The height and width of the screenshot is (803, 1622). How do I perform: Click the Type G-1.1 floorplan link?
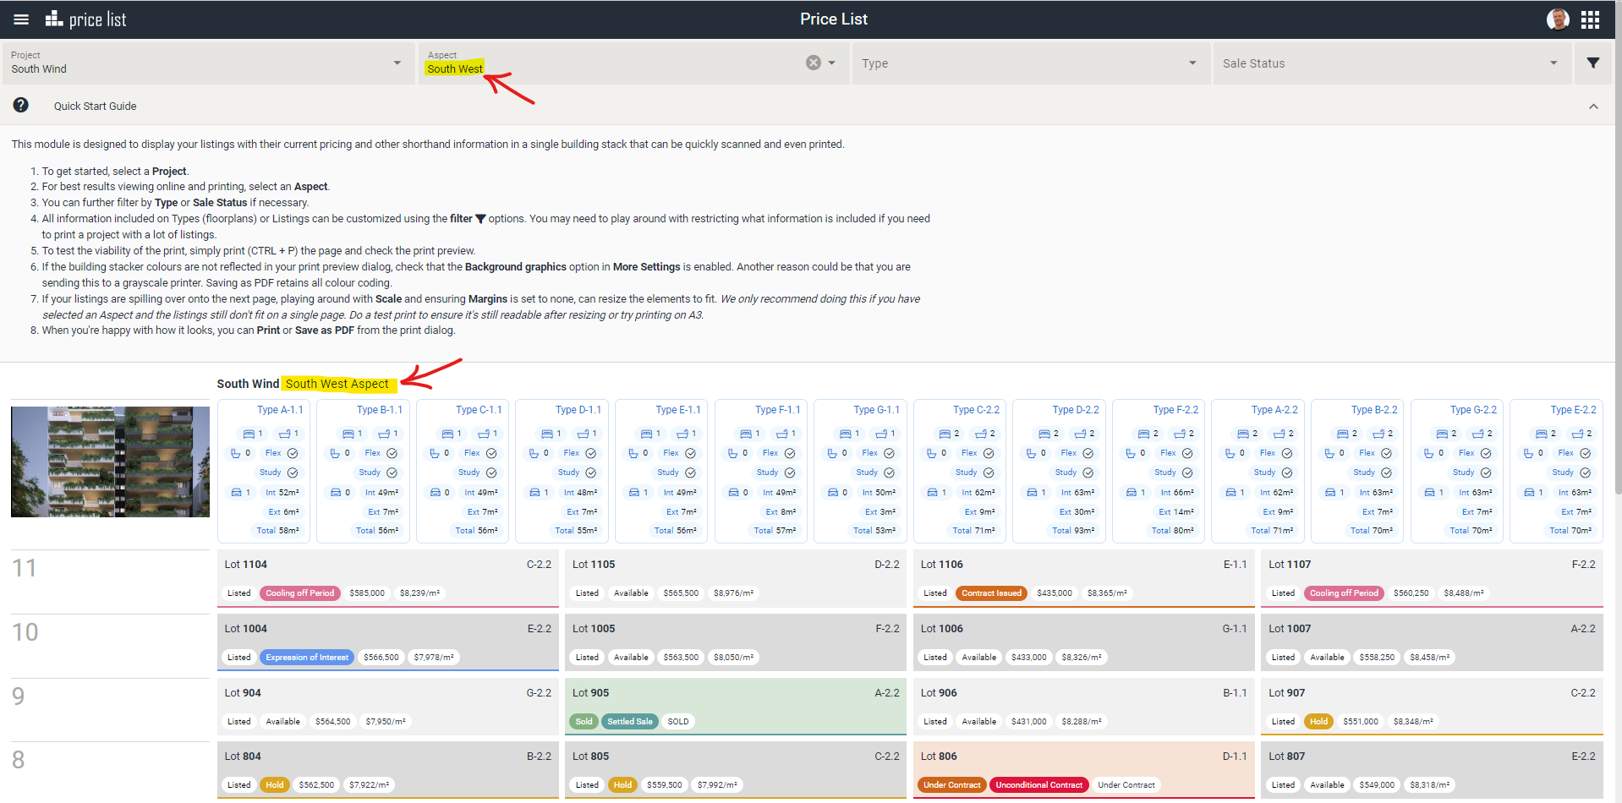coord(876,410)
